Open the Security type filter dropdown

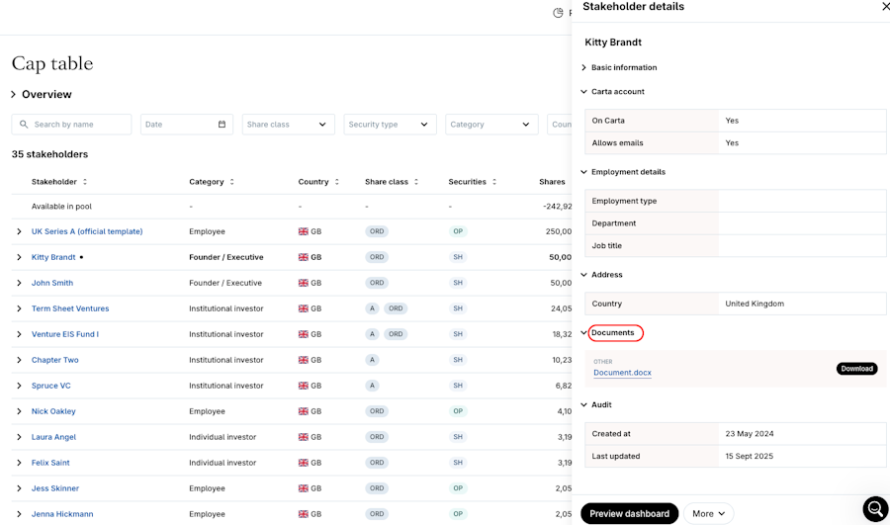pos(390,125)
